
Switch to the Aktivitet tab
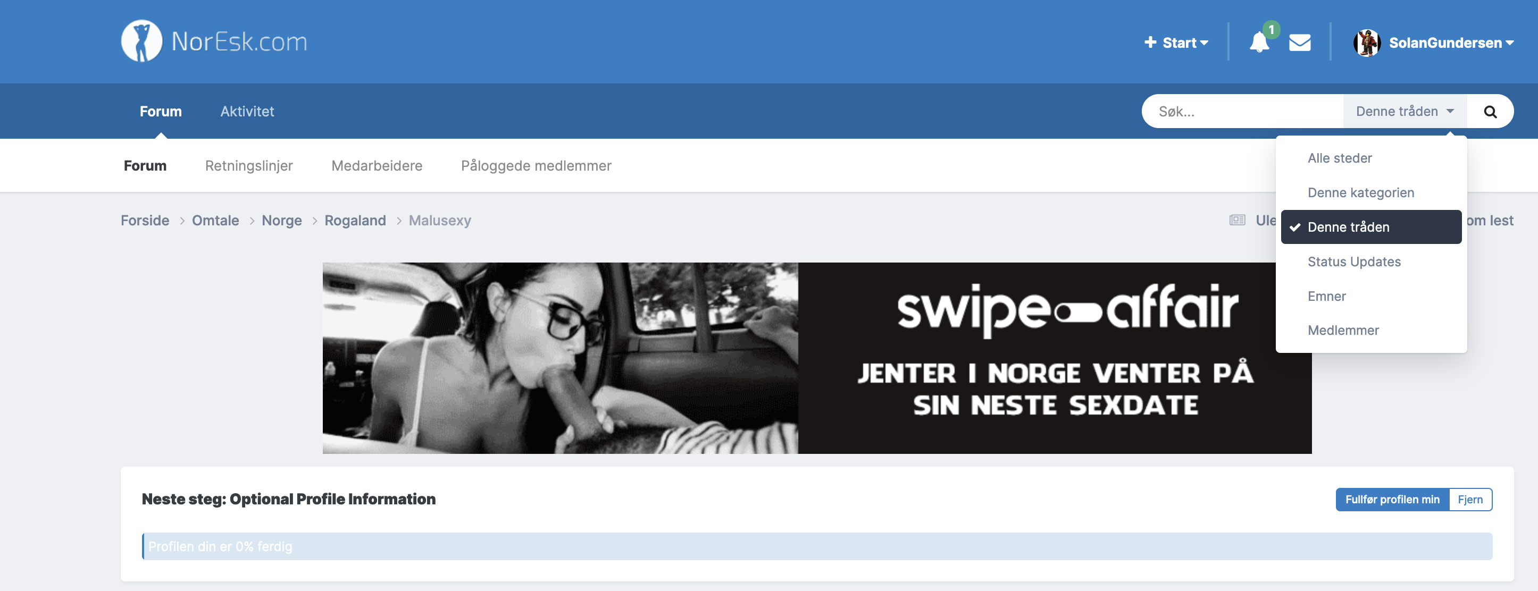coord(247,111)
